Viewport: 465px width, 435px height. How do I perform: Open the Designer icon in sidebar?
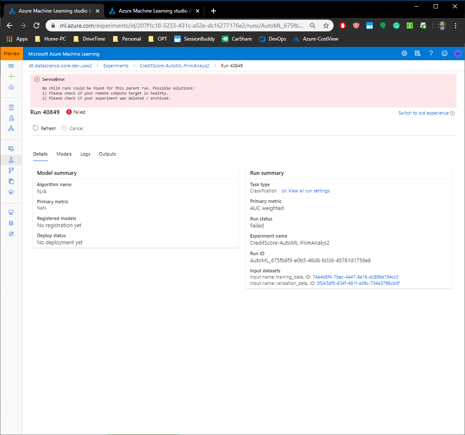(11, 128)
